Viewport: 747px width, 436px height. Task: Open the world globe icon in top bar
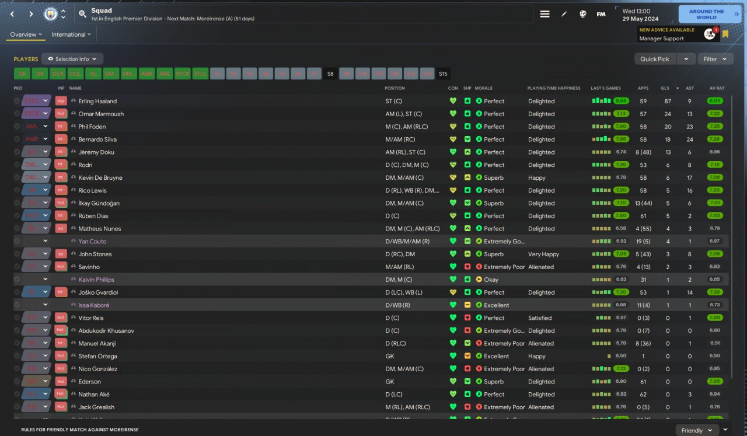tap(582, 14)
